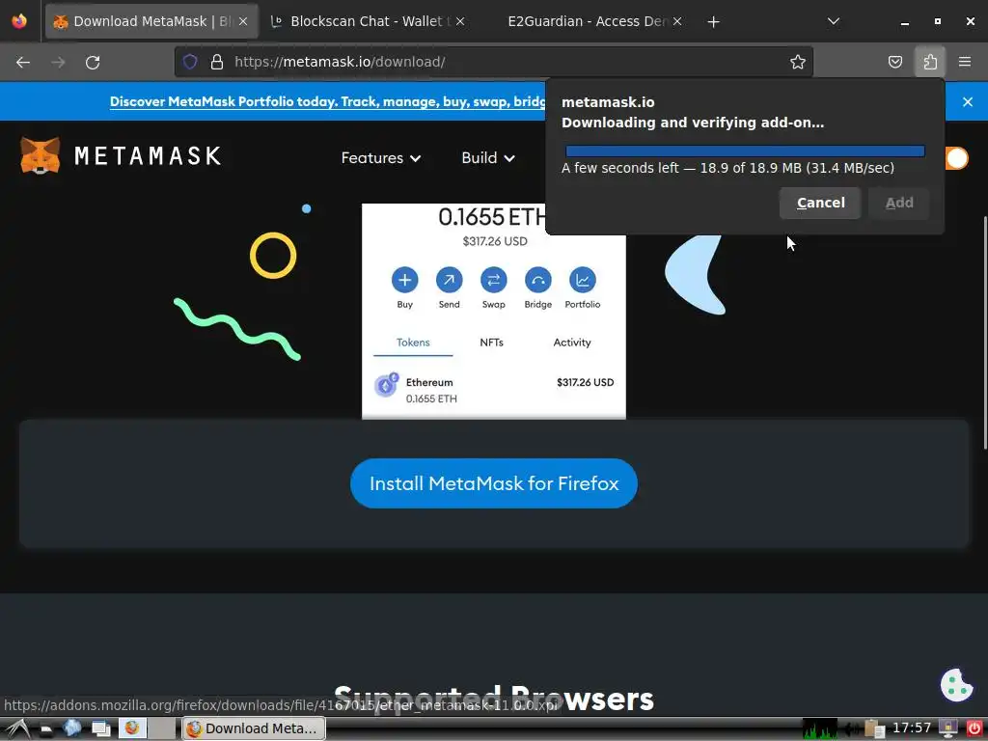Click Install MetaMask for Firefox button

click(x=493, y=483)
